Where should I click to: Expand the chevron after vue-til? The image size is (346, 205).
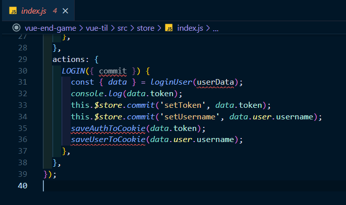[x=112, y=28]
